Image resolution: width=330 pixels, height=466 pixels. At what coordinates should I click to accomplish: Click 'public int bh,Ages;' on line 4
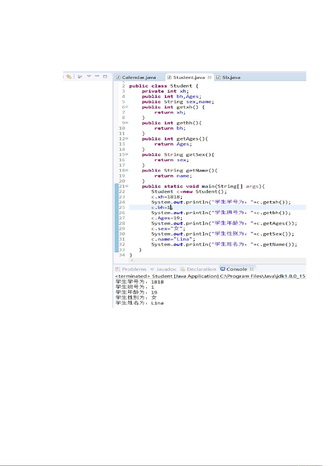[172, 97]
